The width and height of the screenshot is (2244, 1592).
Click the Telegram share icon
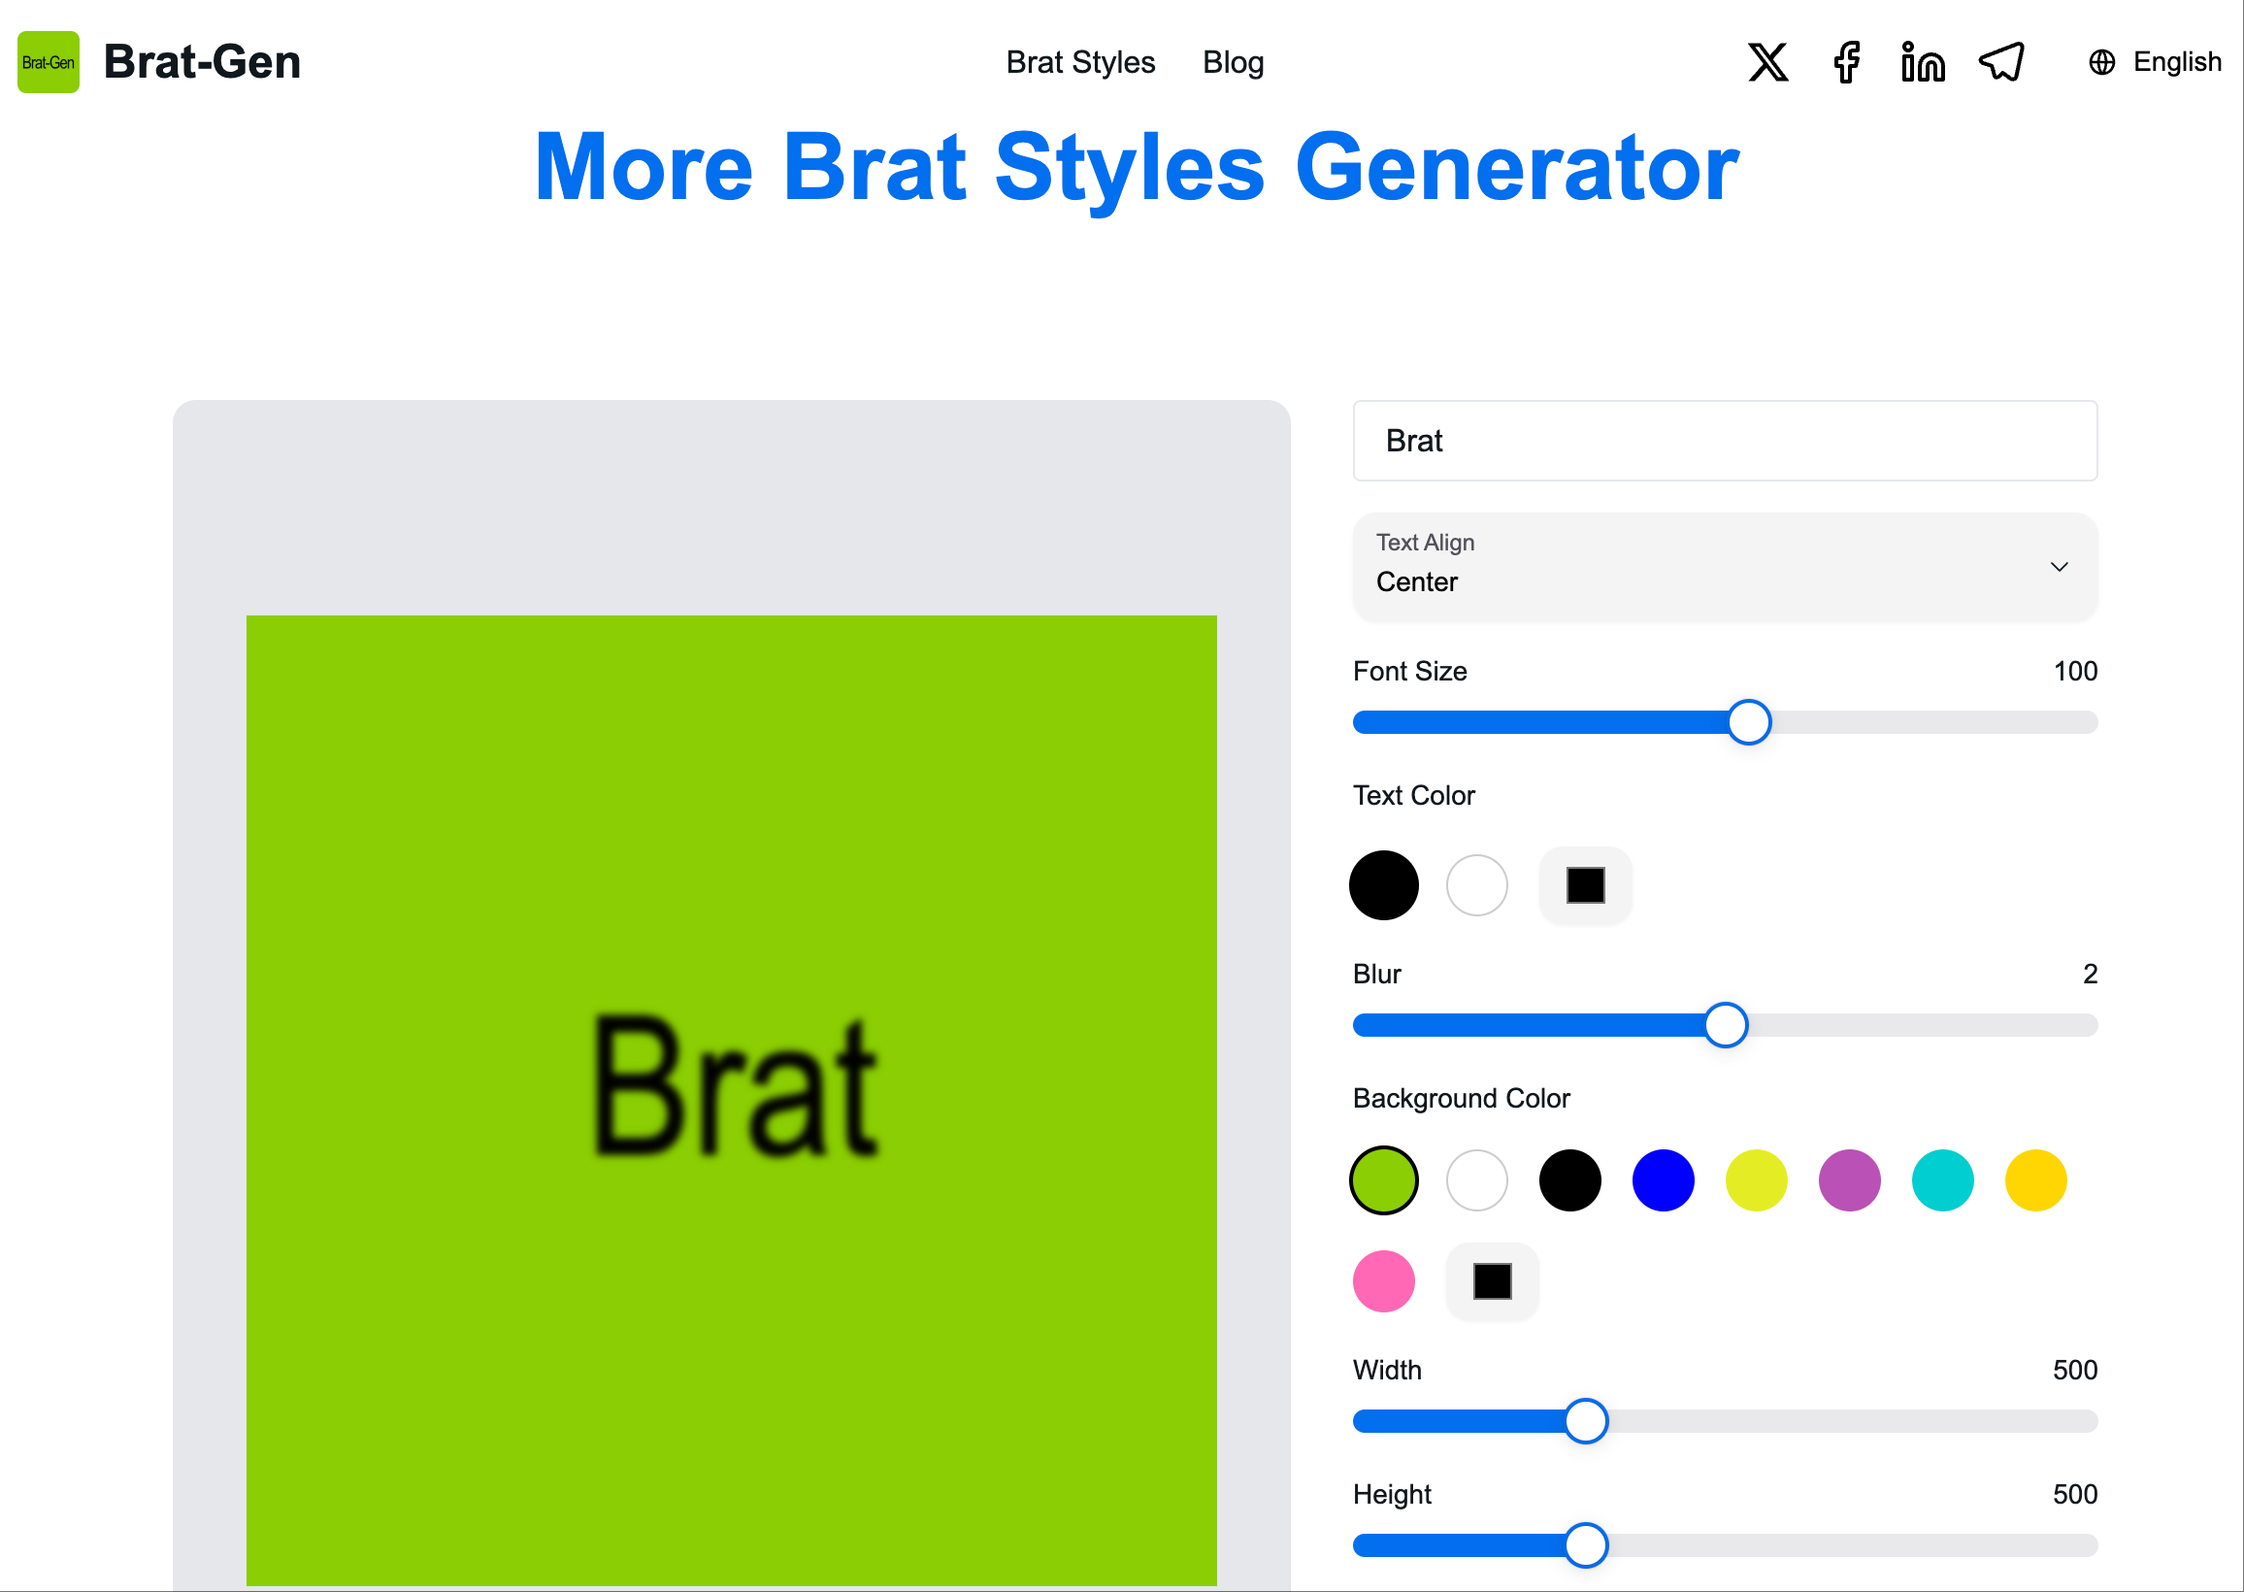click(2001, 62)
